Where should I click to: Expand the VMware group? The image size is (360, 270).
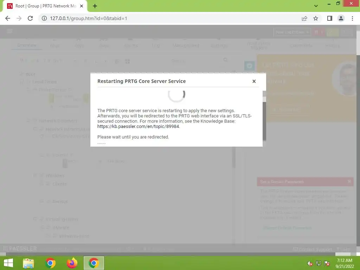point(42,227)
